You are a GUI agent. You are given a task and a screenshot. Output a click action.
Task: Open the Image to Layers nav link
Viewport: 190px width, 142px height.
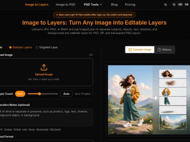pos(36,5)
